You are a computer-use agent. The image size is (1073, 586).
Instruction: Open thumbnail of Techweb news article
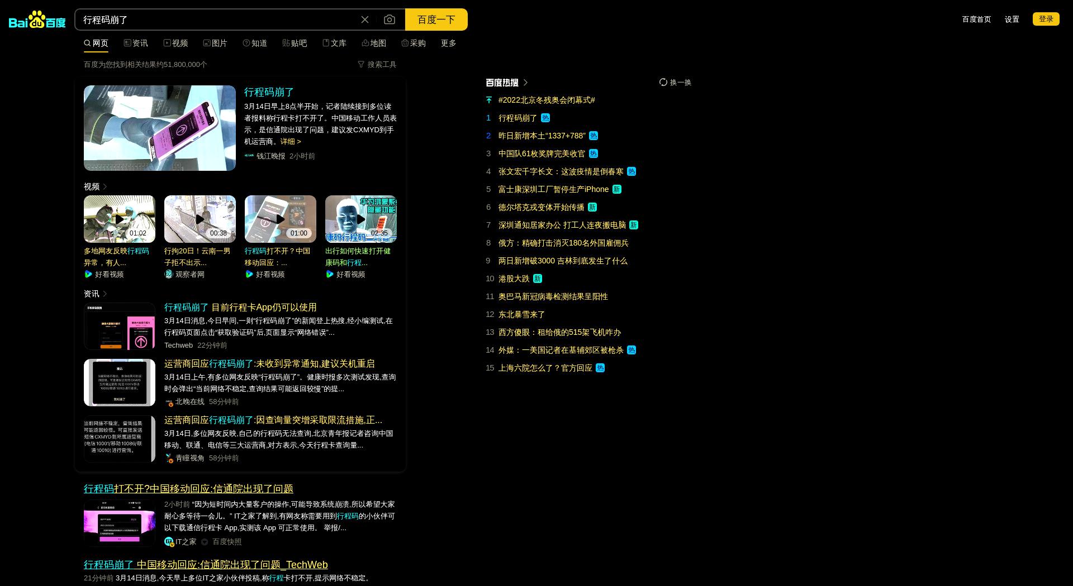pyautogui.click(x=120, y=326)
